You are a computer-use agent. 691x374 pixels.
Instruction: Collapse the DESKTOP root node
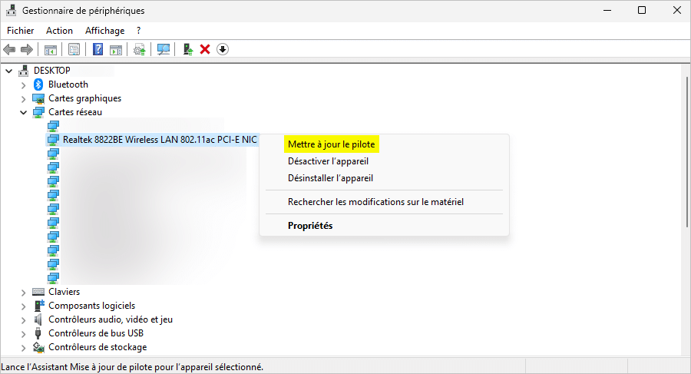(x=8, y=71)
